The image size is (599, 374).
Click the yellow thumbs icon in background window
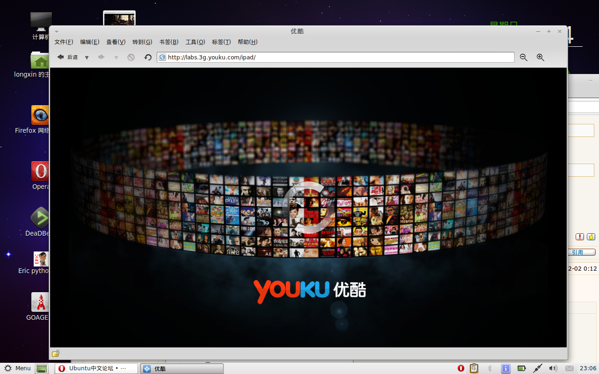(x=591, y=237)
